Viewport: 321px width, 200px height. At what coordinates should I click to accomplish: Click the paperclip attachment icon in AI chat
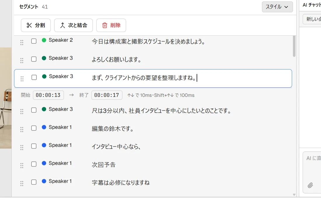(x=310, y=185)
